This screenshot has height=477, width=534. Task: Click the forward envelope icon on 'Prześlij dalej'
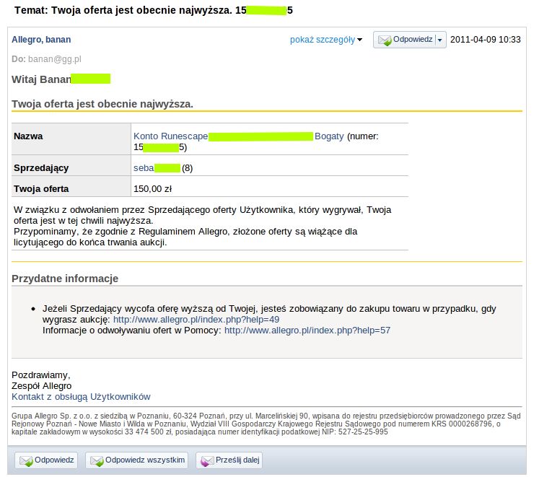207,461
